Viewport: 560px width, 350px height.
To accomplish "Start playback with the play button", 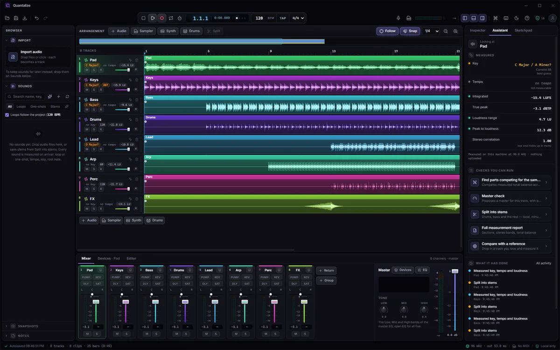I will [x=153, y=18].
